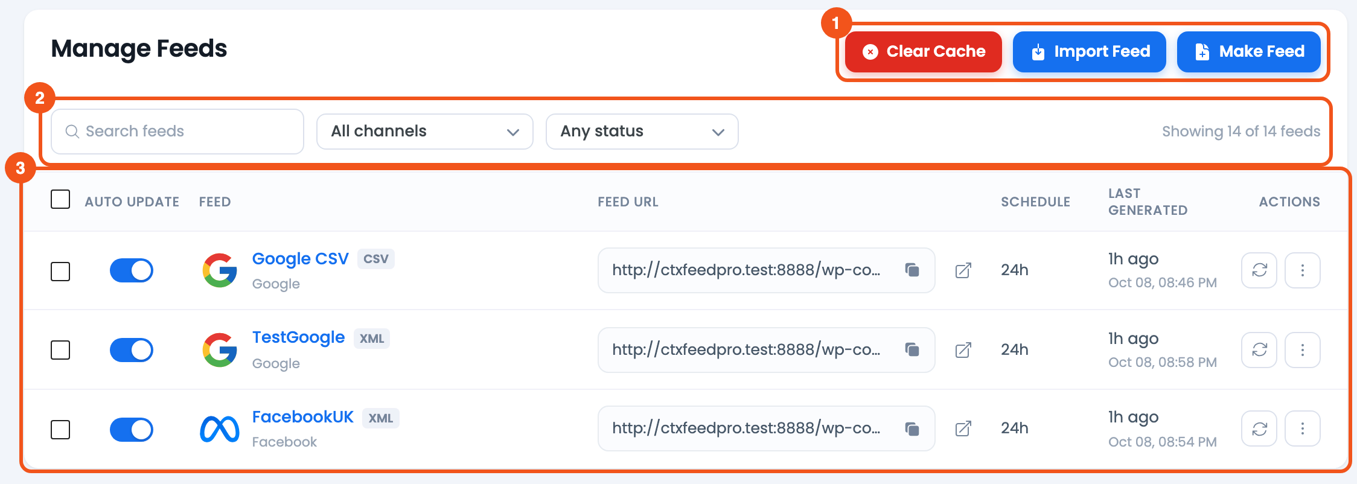Disable auto update for Google CSV
Screen dimensions: 1357x484
132,270
